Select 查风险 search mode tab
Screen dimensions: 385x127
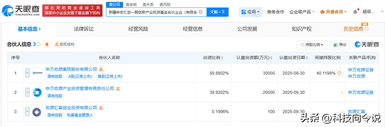pos(165,4)
